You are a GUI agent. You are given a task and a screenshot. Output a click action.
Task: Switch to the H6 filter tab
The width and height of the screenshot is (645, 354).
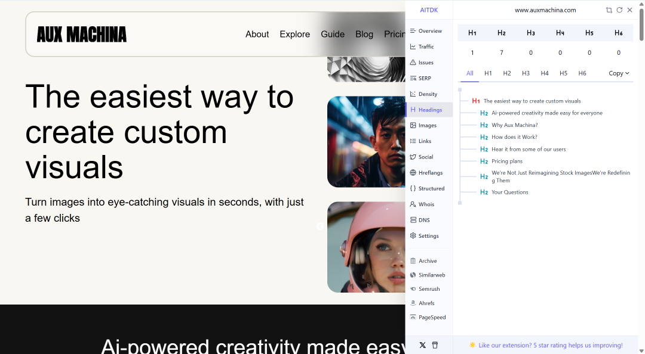point(582,73)
